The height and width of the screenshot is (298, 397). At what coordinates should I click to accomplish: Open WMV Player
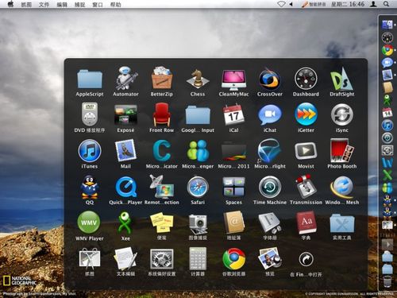(x=89, y=222)
